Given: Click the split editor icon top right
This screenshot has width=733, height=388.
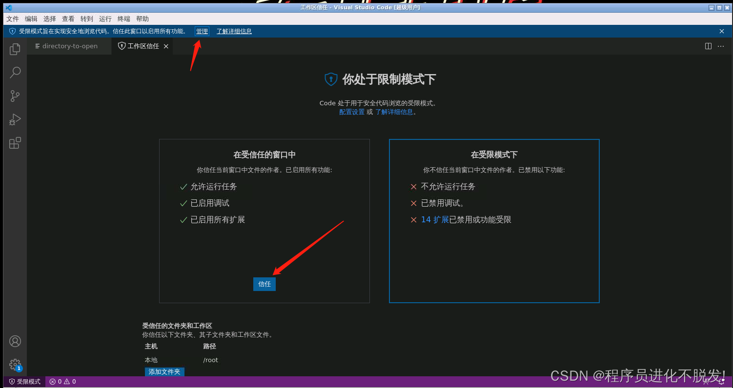Looking at the screenshot, I should (x=708, y=46).
